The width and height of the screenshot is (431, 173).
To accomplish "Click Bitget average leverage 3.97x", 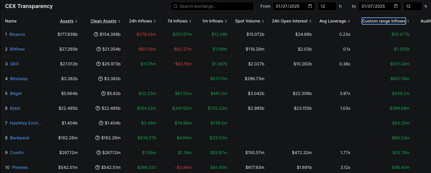I will [345, 93].
